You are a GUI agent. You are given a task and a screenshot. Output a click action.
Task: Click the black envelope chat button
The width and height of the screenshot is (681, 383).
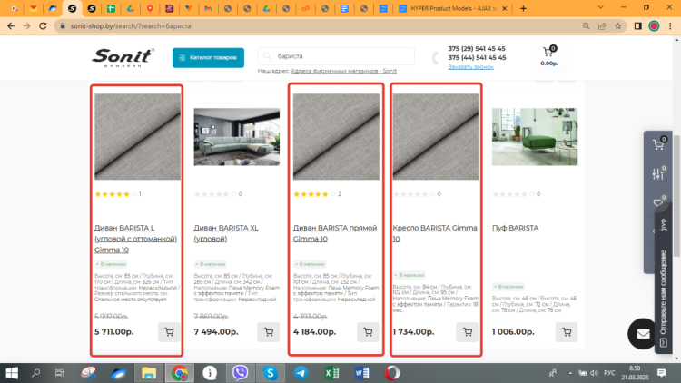point(644,333)
